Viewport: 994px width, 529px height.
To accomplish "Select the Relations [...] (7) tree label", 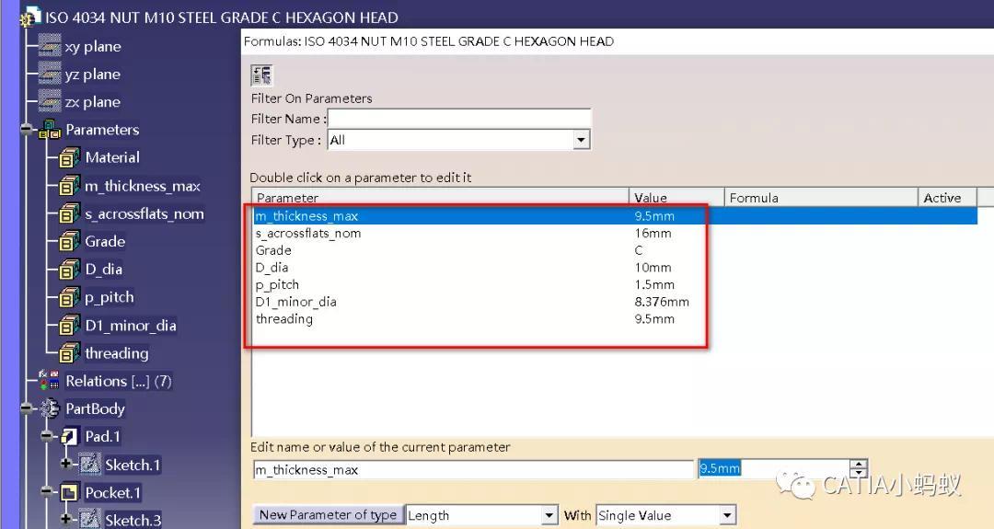I will (119, 381).
